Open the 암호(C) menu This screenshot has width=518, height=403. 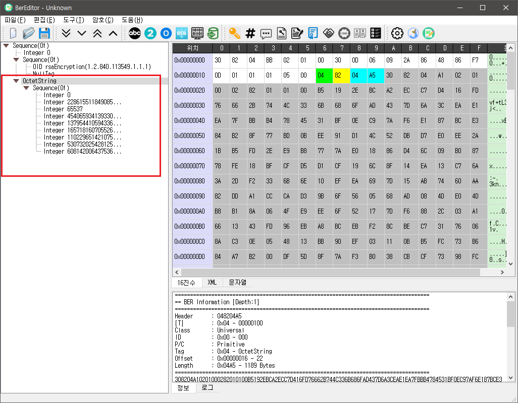click(x=103, y=20)
